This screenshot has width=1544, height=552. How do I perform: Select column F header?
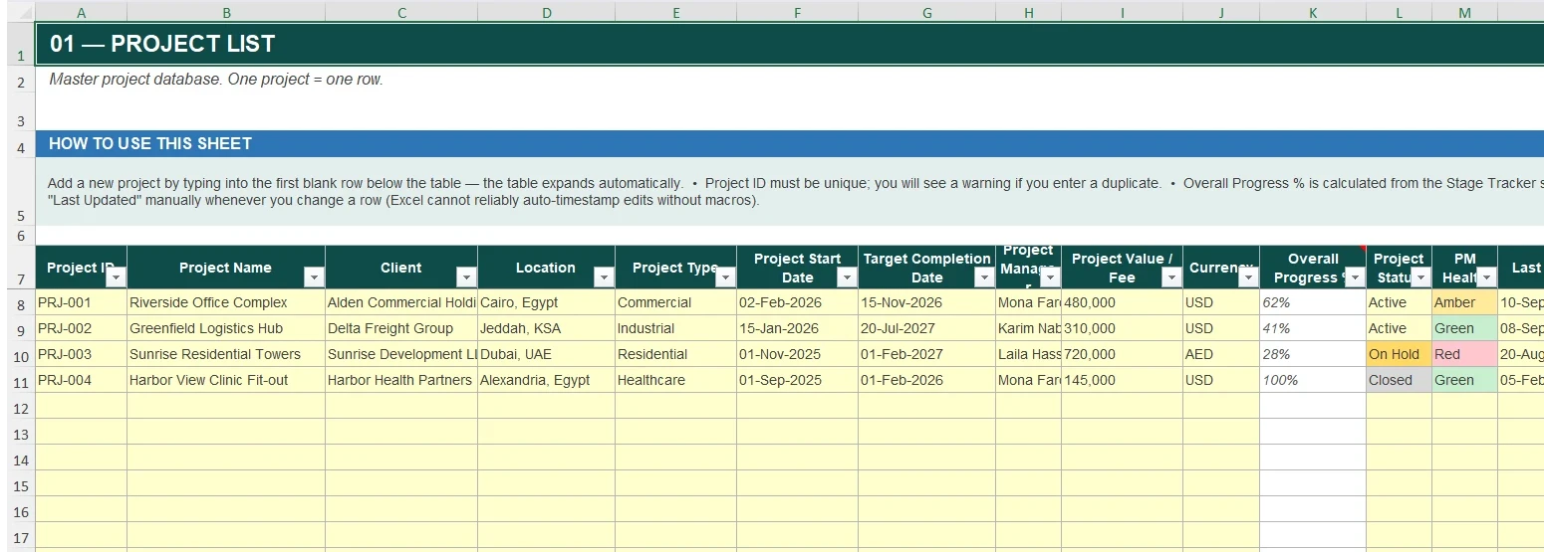pyautogui.click(x=797, y=12)
